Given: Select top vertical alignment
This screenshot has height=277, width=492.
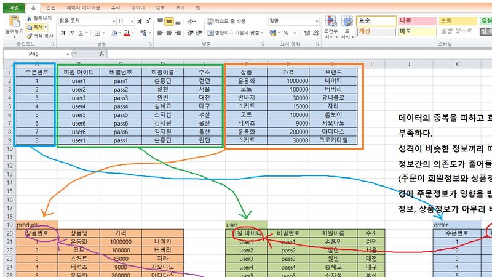Looking at the screenshot, I should [160, 22].
